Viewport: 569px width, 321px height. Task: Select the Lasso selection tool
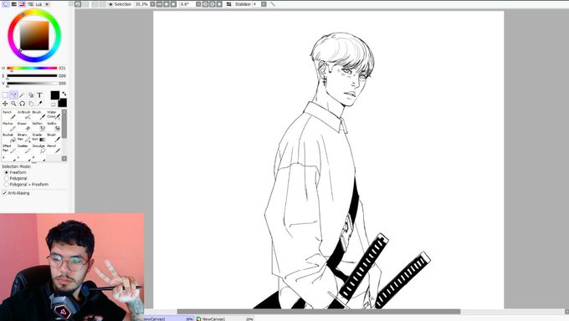coord(13,95)
